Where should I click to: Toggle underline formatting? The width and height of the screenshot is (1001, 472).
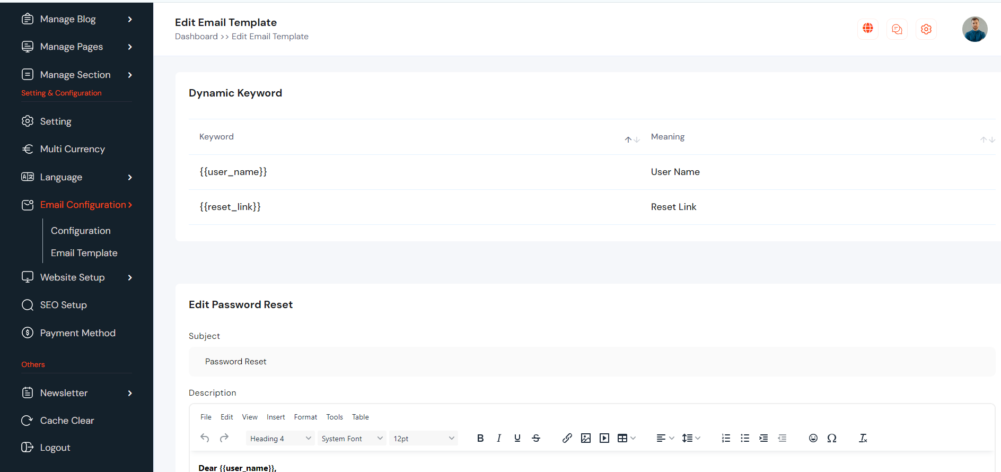pos(517,438)
